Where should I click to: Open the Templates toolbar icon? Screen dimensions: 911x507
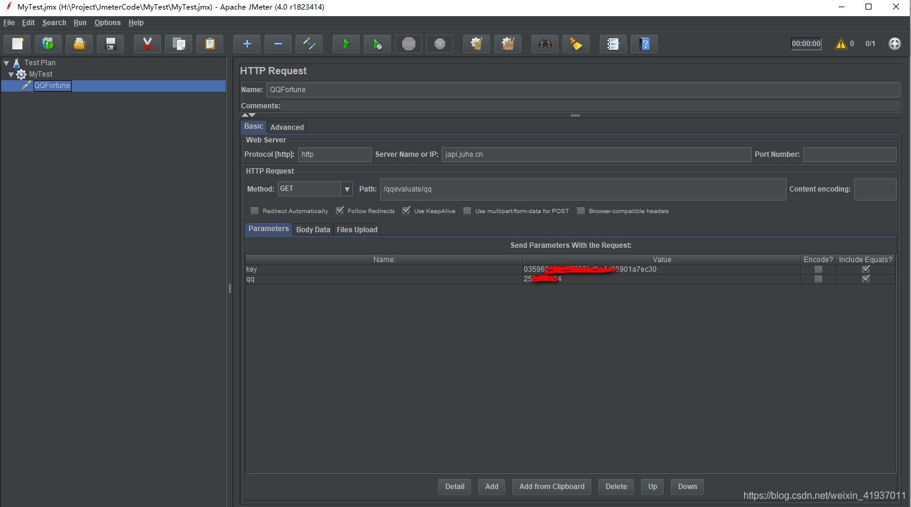(48, 44)
